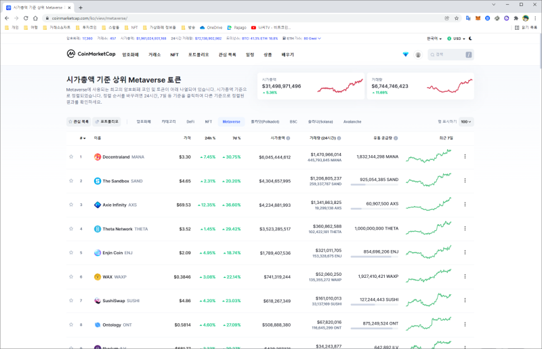Click the CoinMarketCap logo
The height and width of the screenshot is (349, 542).
[91, 54]
